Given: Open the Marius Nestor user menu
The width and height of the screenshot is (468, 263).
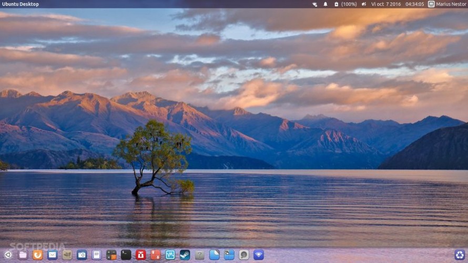Looking at the screenshot, I should 447,4.
